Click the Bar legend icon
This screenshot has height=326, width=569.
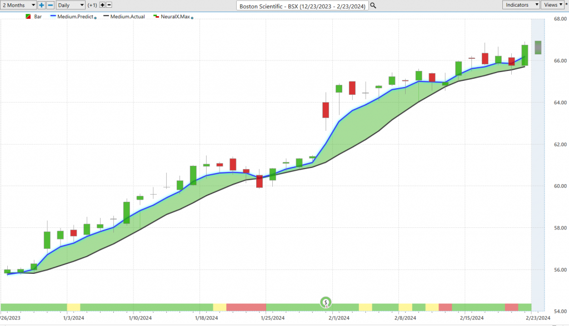(x=28, y=17)
